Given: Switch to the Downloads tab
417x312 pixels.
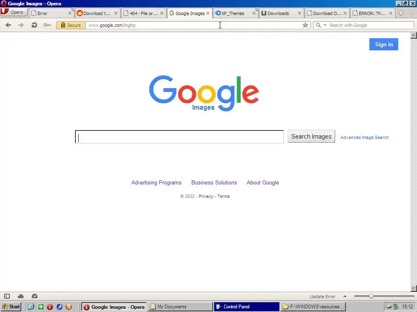Looking at the screenshot, I should click(281, 13).
